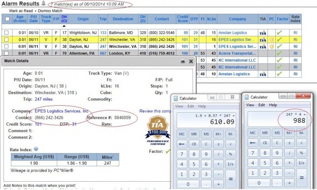Click the PC shield in the highlighted EPES row
This screenshot has height=190, width=317.
[271, 40]
